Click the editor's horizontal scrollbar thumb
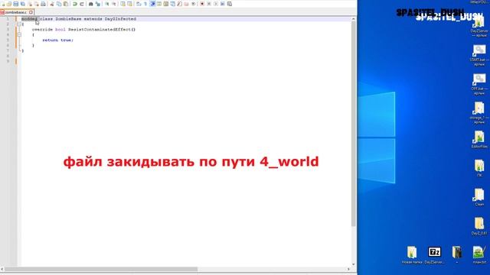This screenshot has width=490, height=275. [x=101, y=269]
